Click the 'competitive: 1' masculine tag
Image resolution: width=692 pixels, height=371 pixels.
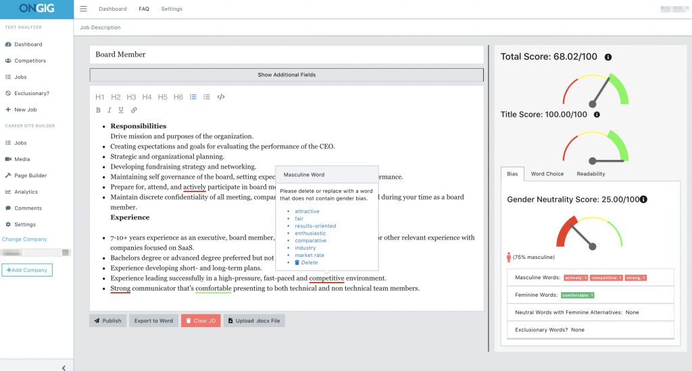(606, 278)
